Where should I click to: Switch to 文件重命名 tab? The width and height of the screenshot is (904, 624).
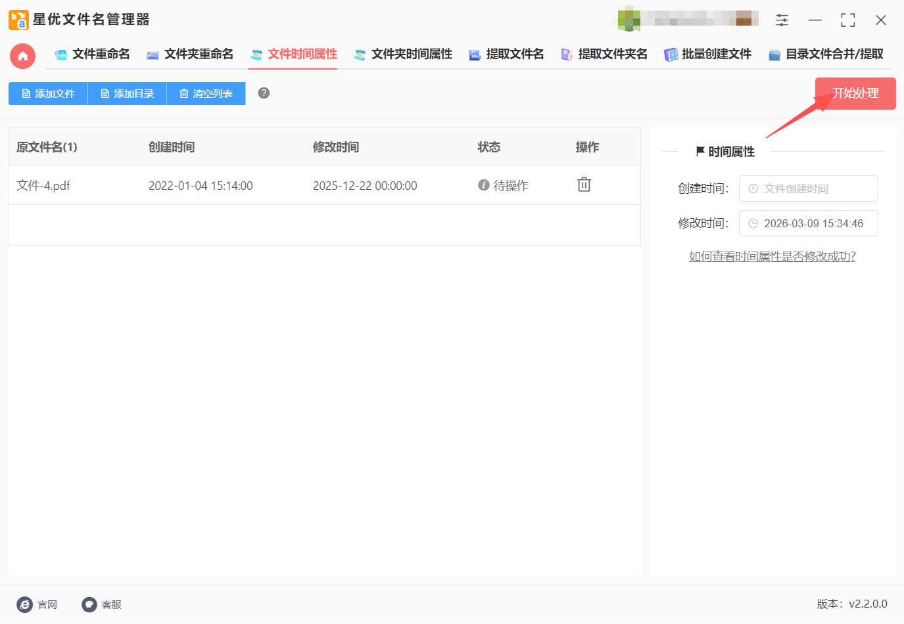[93, 55]
